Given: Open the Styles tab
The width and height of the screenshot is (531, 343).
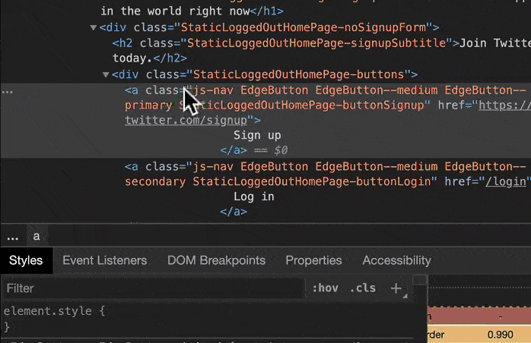Looking at the screenshot, I should 26,260.
